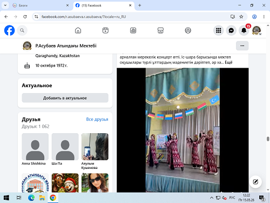This screenshot has height=203, width=270.
Task: Open the Reels video icon
Action: [x=105, y=30]
